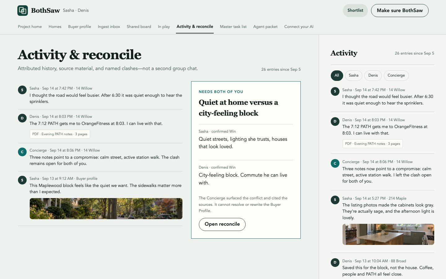This screenshot has width=446, height=279.
Task: Open the Project home tab
Action: pos(30,27)
